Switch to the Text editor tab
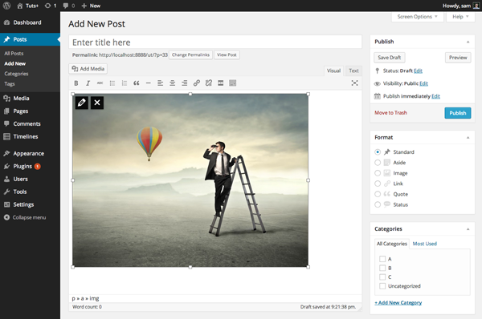The width and height of the screenshot is (482, 319). [x=353, y=71]
